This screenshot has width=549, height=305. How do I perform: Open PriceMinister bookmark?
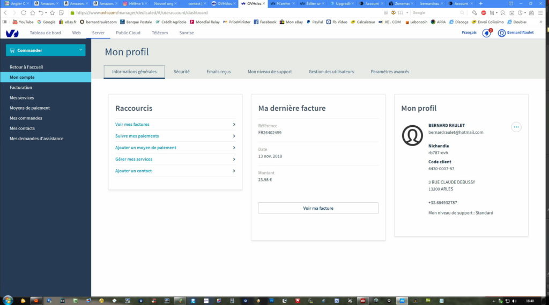pos(236,21)
